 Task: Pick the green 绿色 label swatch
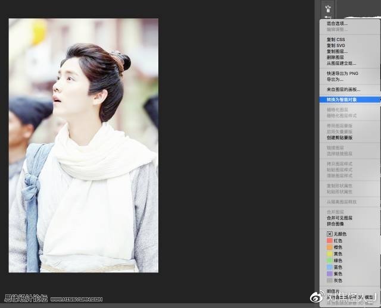pyautogui.click(x=335, y=260)
